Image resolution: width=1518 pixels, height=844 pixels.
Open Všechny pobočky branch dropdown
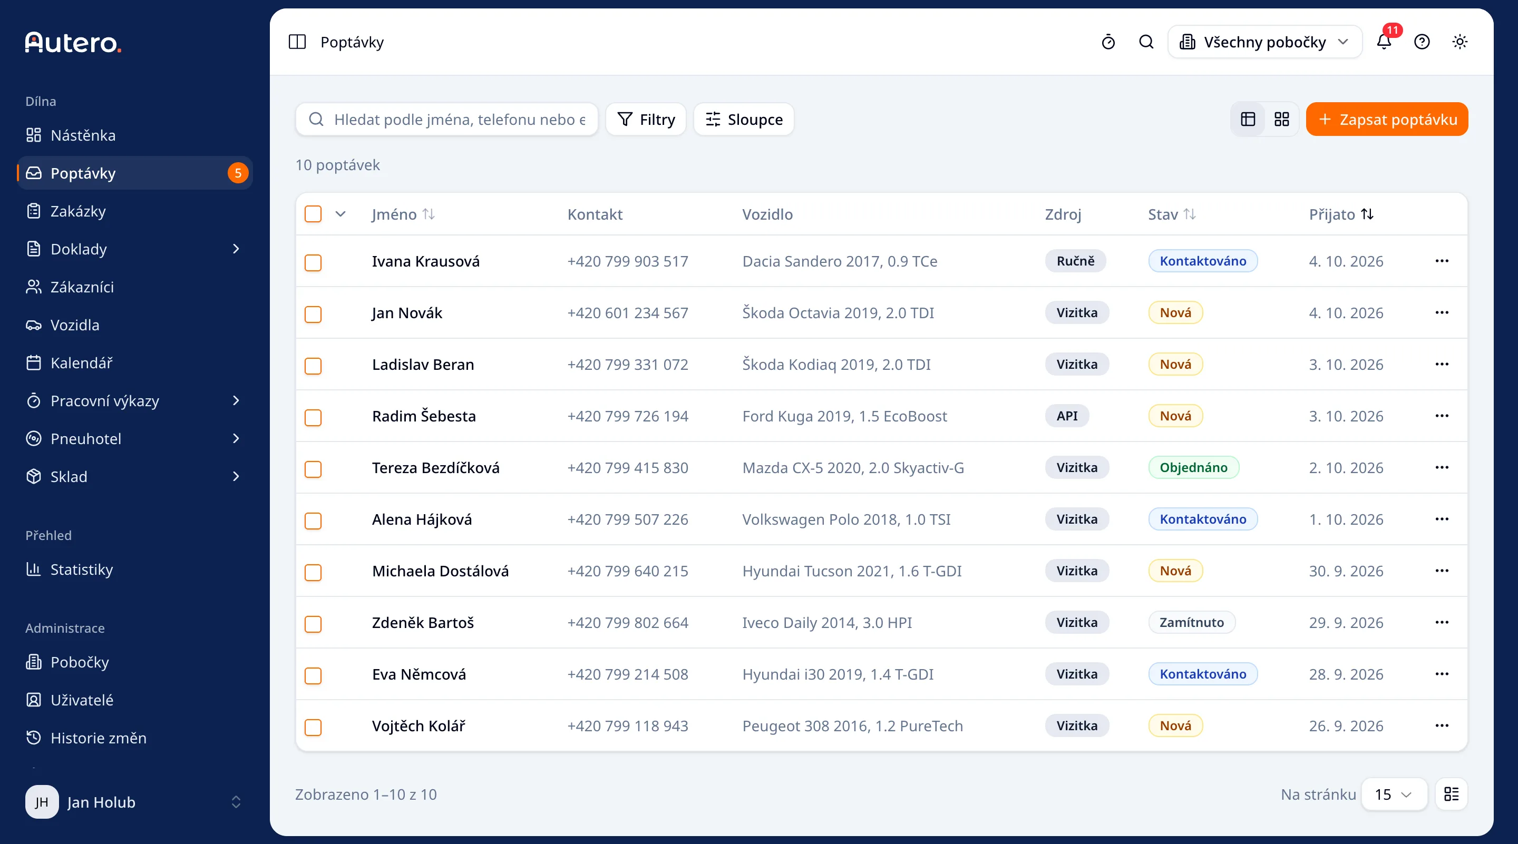click(x=1264, y=42)
